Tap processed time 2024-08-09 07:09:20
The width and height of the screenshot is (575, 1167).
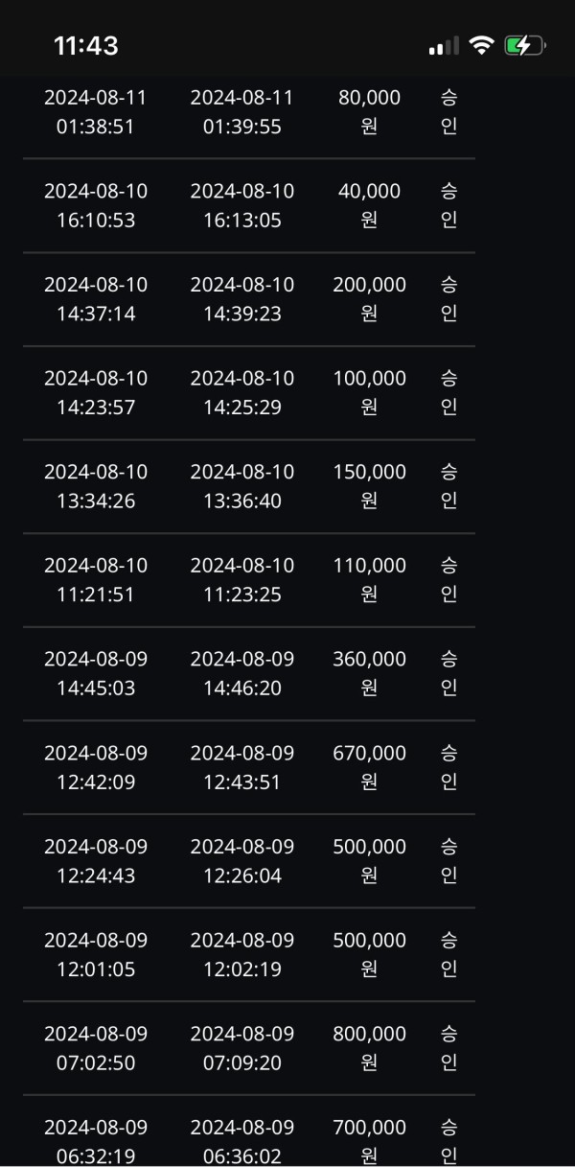tap(242, 1048)
